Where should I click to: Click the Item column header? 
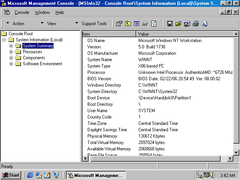(109, 34)
